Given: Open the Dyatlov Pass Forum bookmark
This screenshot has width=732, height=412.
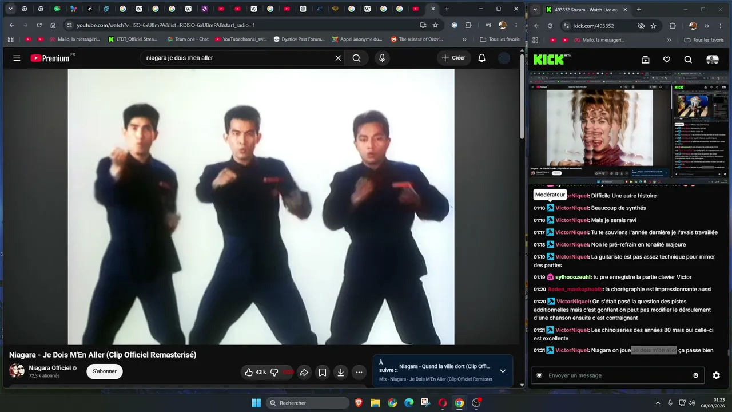Looking at the screenshot, I should point(299,39).
